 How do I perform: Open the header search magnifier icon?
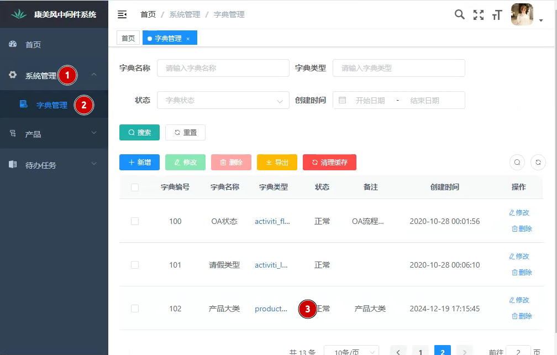click(x=459, y=14)
